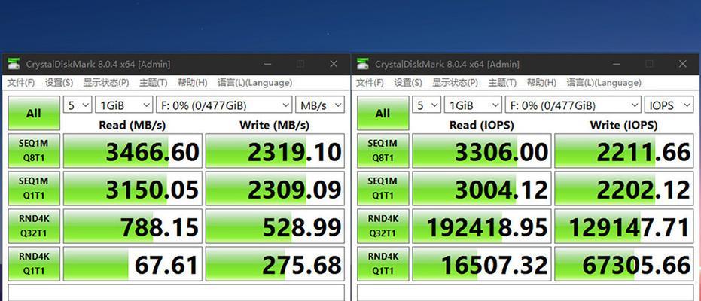Expand test size 1GiB dropdown in right window
Image resolution: width=701 pixels, height=301 pixels.
click(474, 105)
